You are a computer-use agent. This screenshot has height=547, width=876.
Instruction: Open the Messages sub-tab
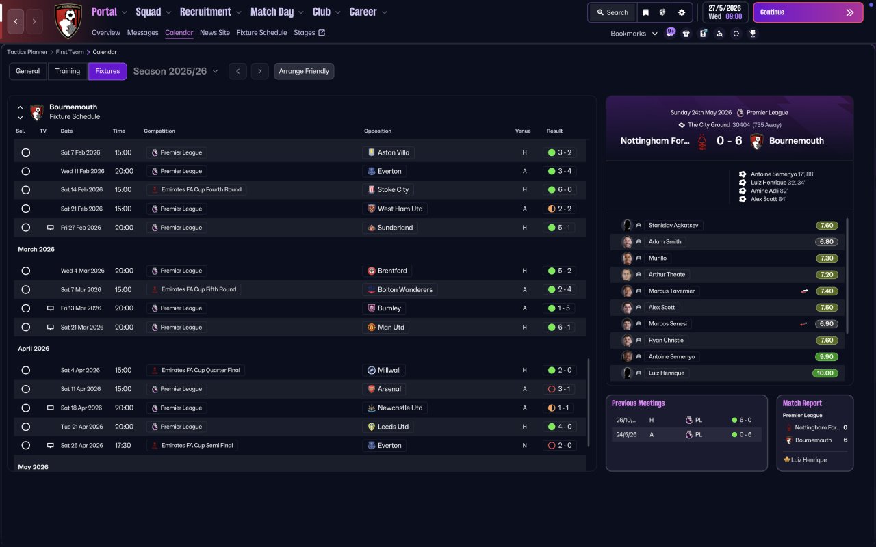coord(142,33)
